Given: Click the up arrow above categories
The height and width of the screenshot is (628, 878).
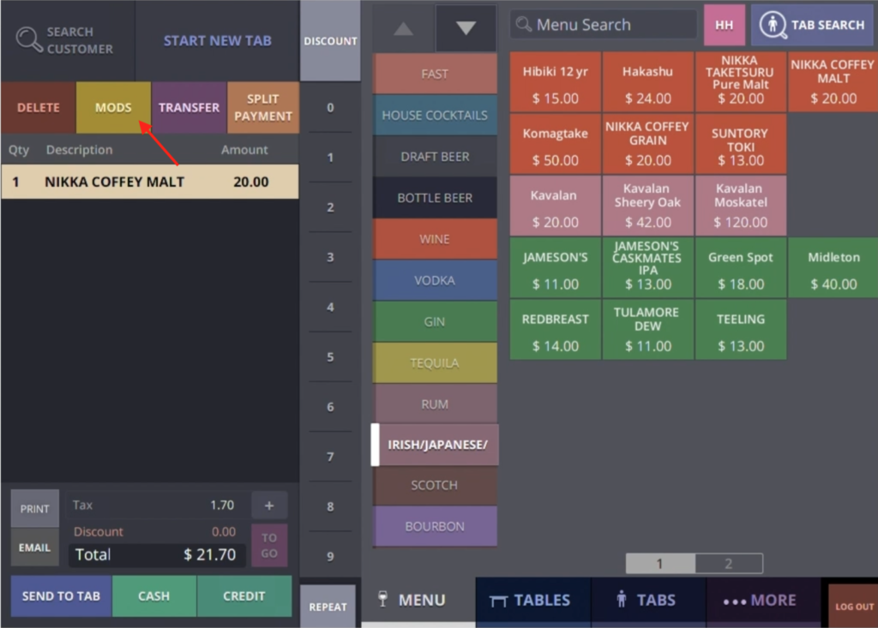Looking at the screenshot, I should tap(403, 27).
